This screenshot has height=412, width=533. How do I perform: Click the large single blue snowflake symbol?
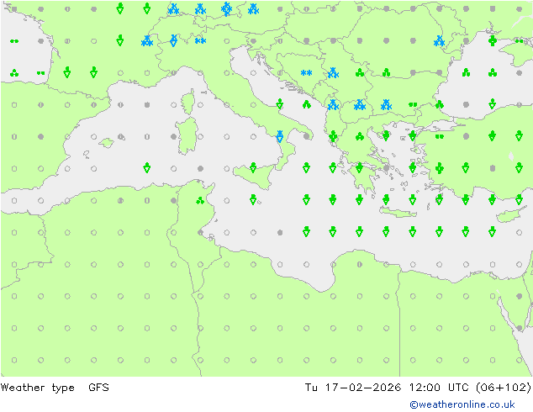point(226,9)
